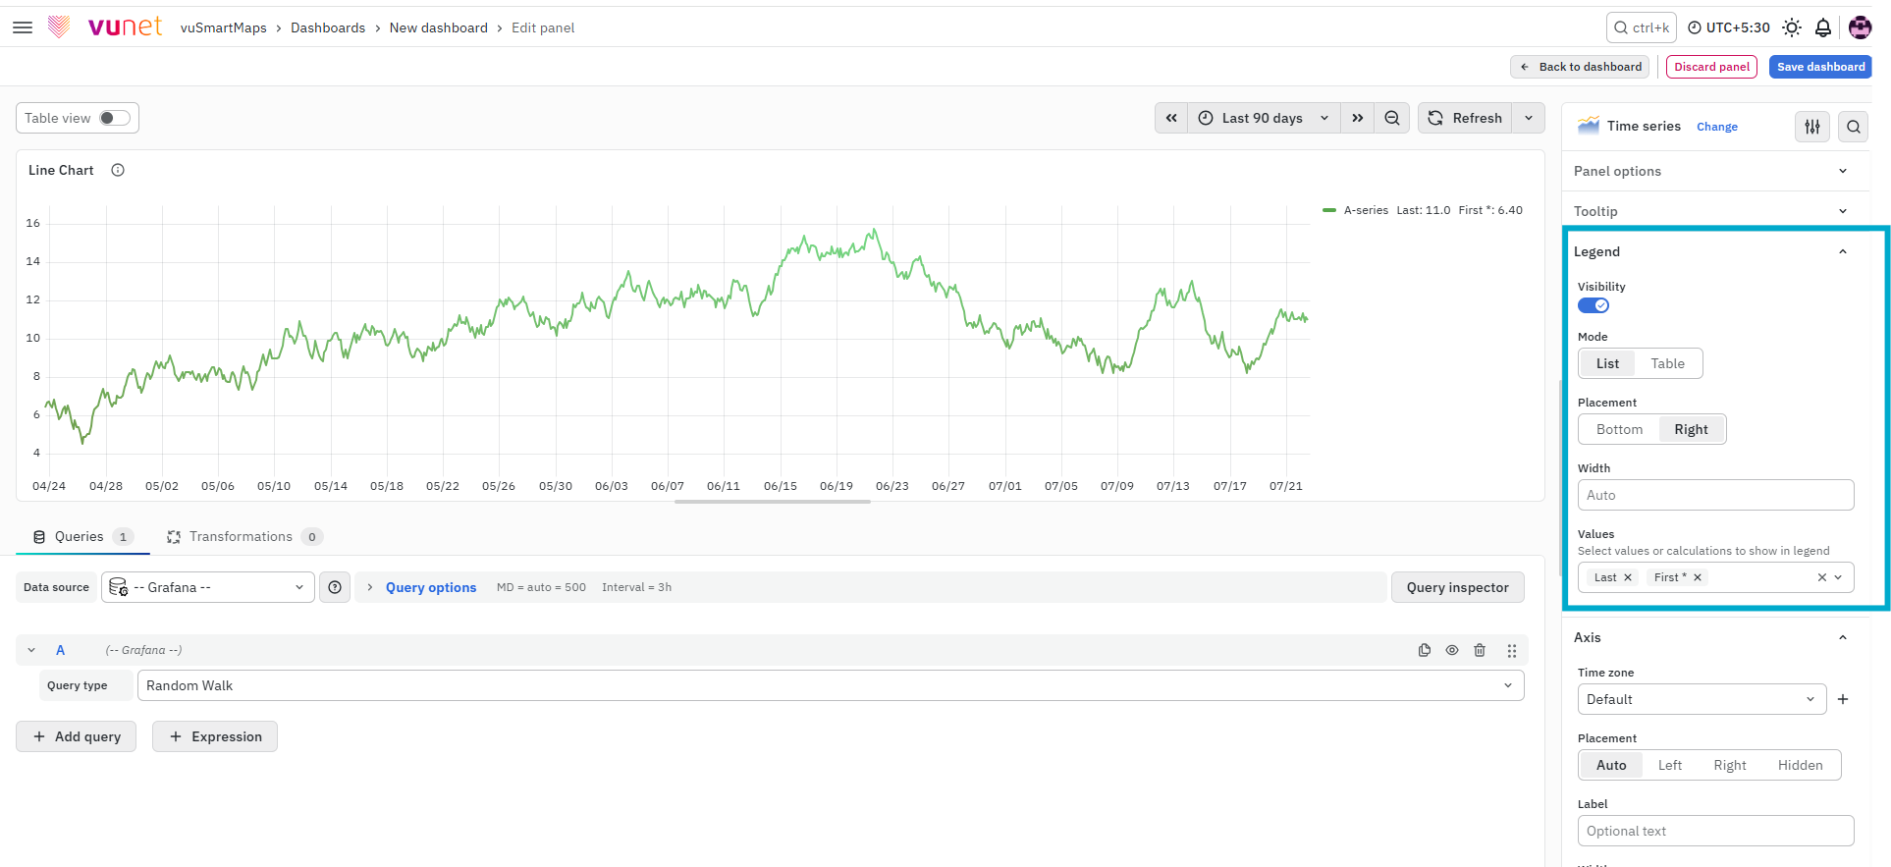
Task: Open the hamburger navigation menu
Action: (x=23, y=27)
